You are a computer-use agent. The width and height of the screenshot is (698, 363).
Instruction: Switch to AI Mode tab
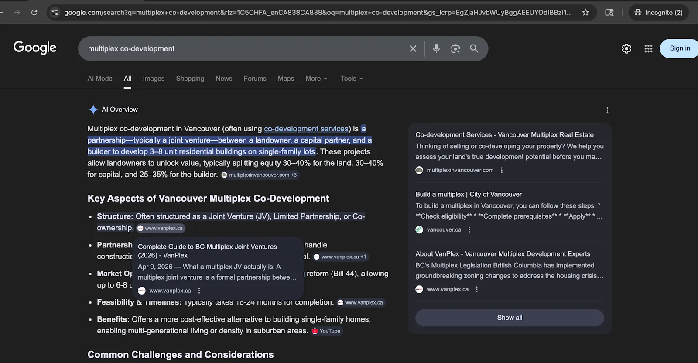100,79
